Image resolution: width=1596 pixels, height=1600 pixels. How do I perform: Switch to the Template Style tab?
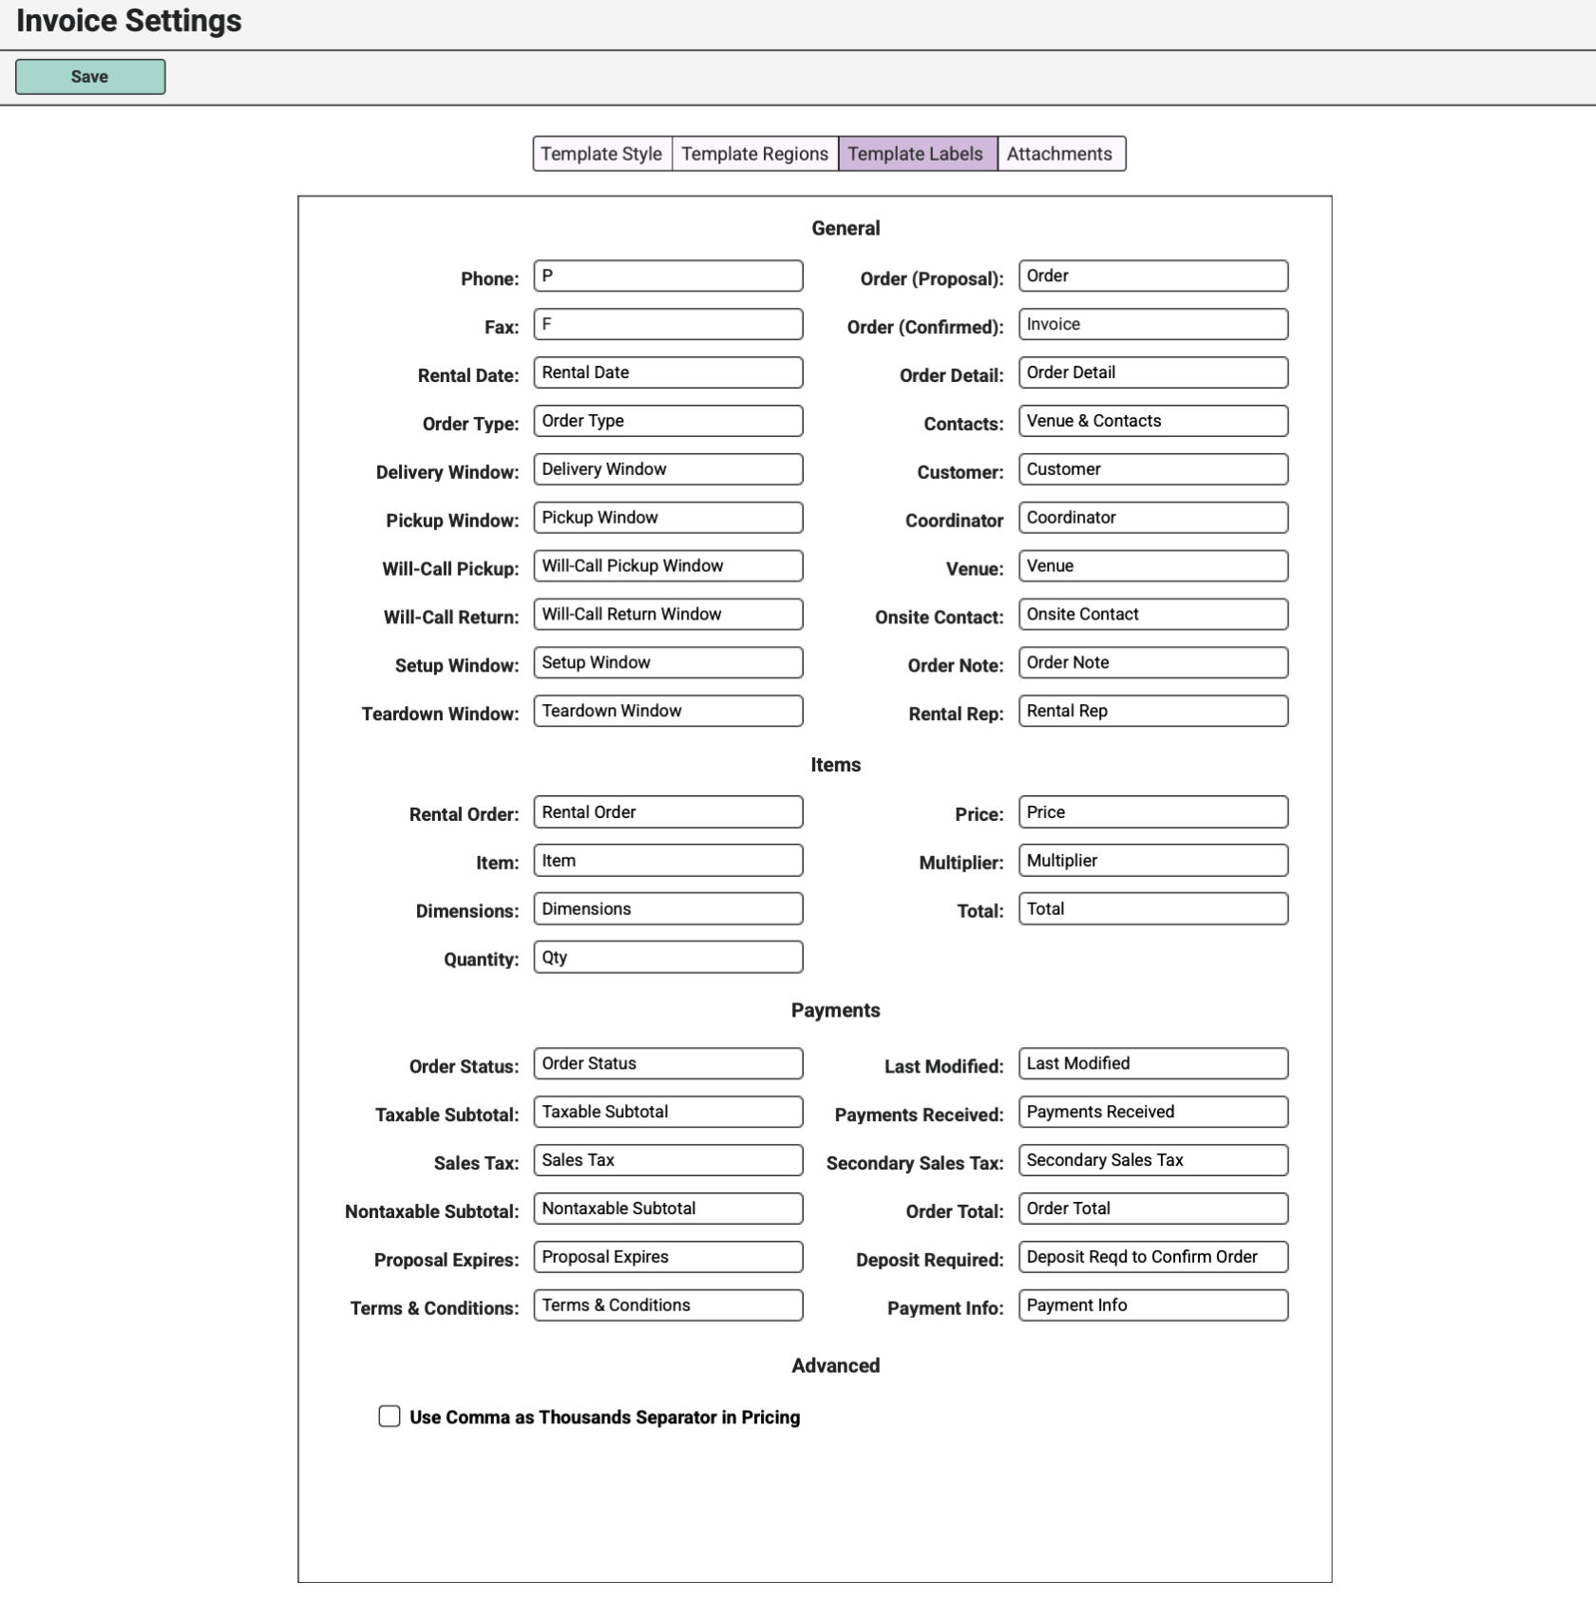[x=601, y=154]
